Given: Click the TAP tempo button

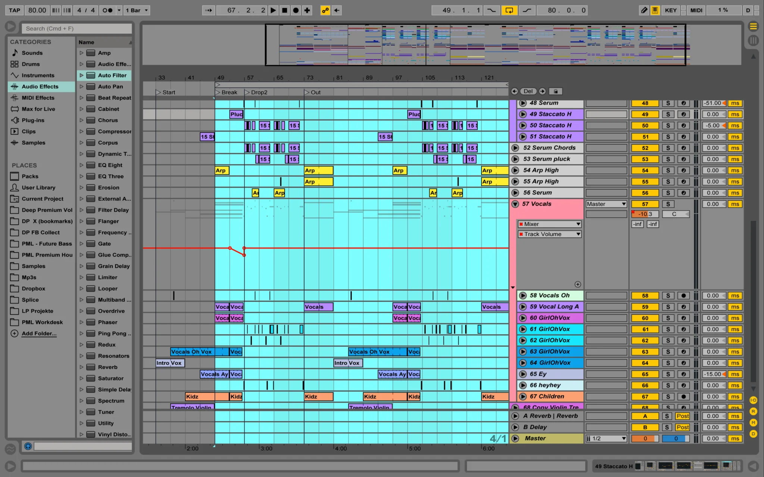Looking at the screenshot, I should (x=15, y=10).
